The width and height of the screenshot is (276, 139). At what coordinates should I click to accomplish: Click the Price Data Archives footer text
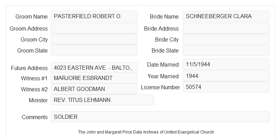click(146, 132)
